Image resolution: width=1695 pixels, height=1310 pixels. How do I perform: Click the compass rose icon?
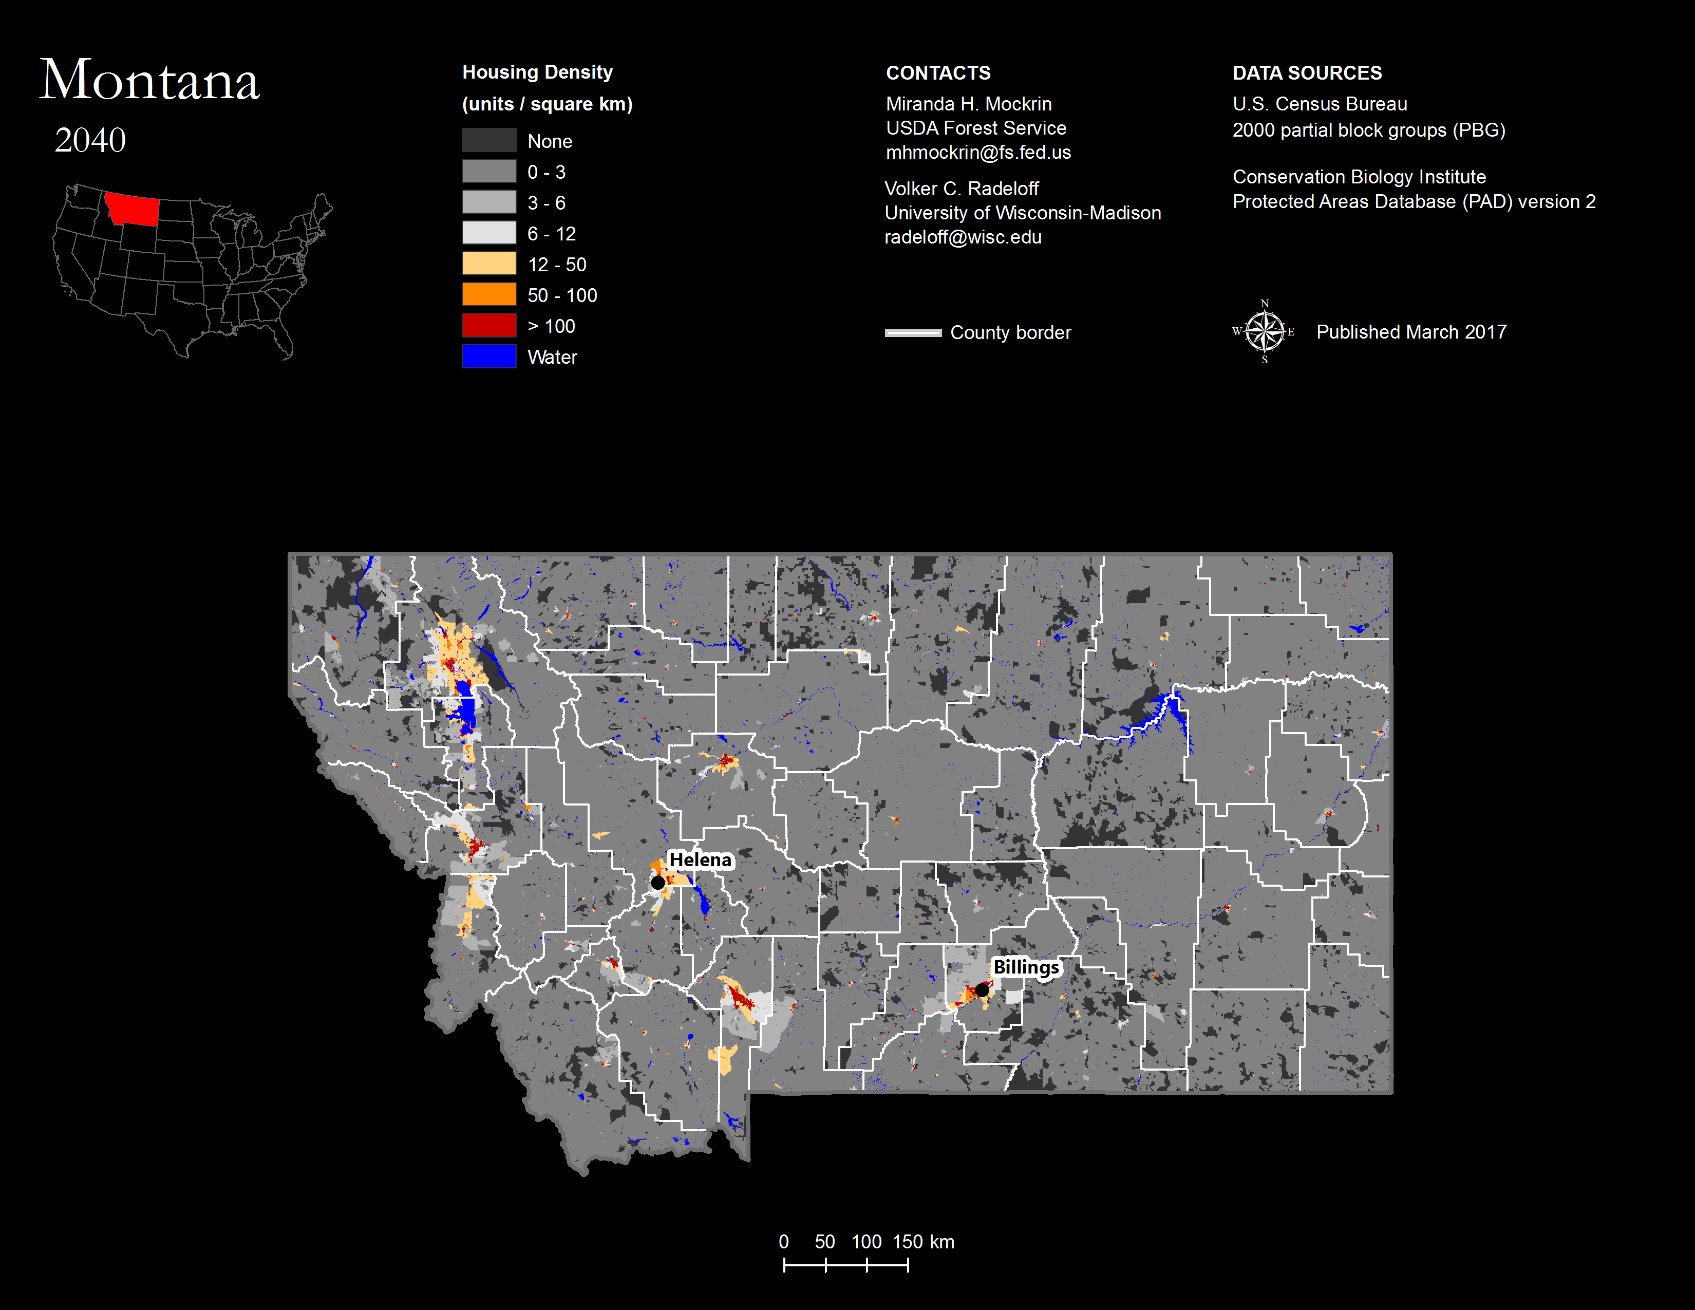[1264, 332]
